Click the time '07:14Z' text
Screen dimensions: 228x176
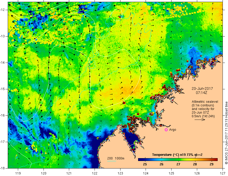pos(201,93)
